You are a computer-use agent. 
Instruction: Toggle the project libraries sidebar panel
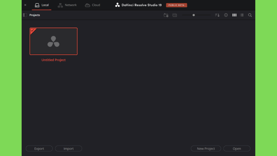[x=25, y=15]
